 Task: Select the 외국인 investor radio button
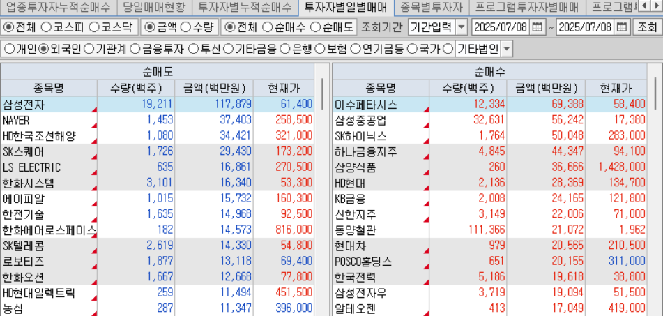point(43,49)
